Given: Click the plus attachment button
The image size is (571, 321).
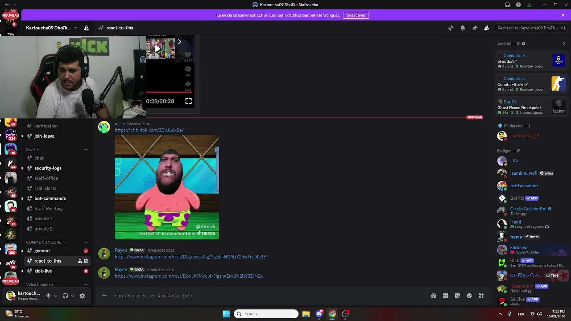Looking at the screenshot, I should [104, 296].
